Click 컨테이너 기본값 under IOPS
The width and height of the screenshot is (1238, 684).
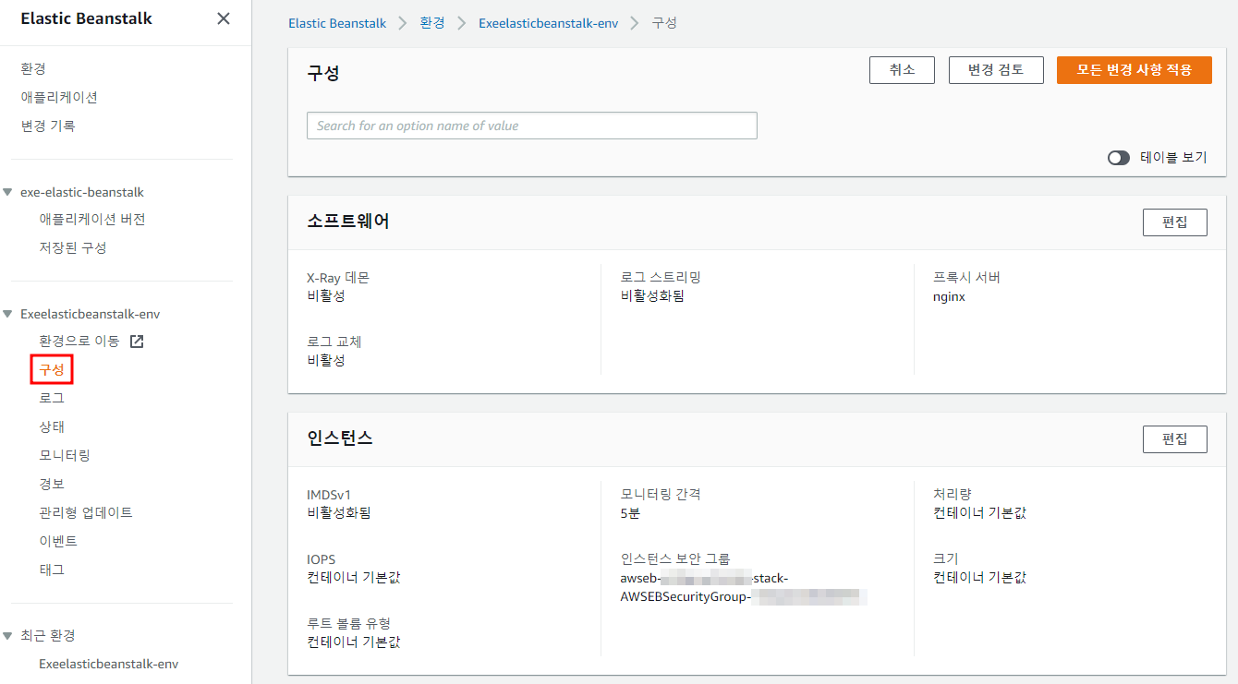pyautogui.click(x=354, y=578)
